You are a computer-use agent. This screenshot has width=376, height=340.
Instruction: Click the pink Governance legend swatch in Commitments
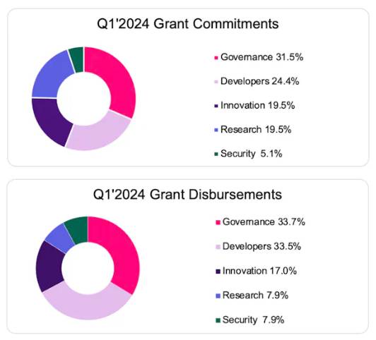click(216, 58)
